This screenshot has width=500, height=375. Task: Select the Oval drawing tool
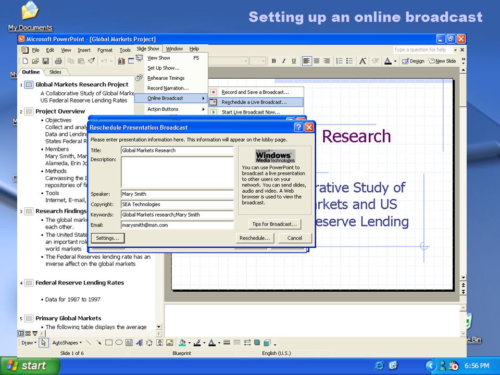(x=119, y=343)
